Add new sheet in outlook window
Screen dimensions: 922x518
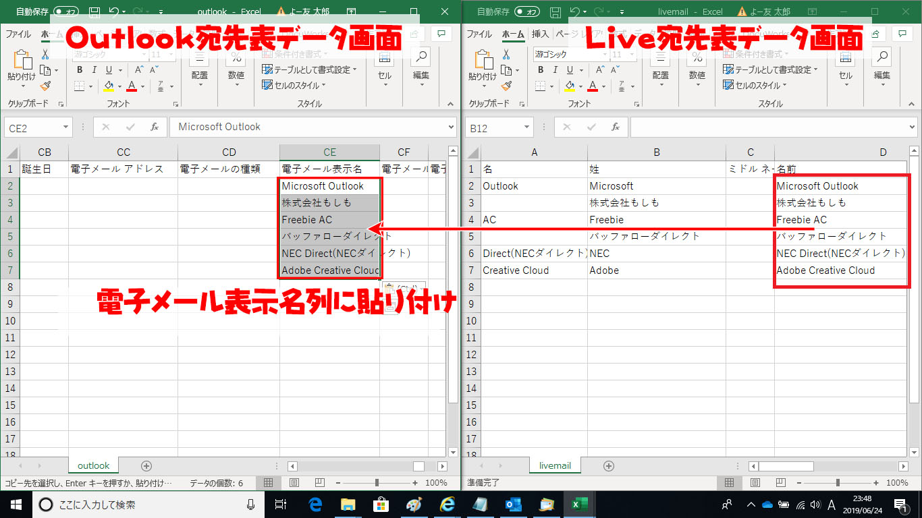[146, 465]
